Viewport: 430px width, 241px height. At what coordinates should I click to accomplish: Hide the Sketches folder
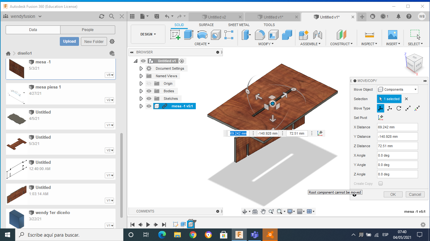[149, 99]
